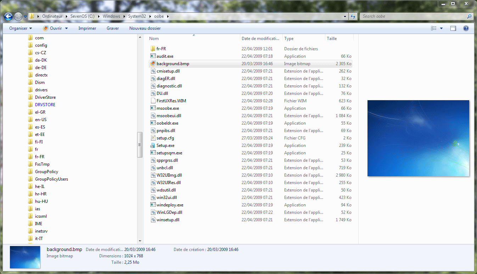Click the change view icon
The height and width of the screenshot is (274, 477).
(x=433, y=28)
